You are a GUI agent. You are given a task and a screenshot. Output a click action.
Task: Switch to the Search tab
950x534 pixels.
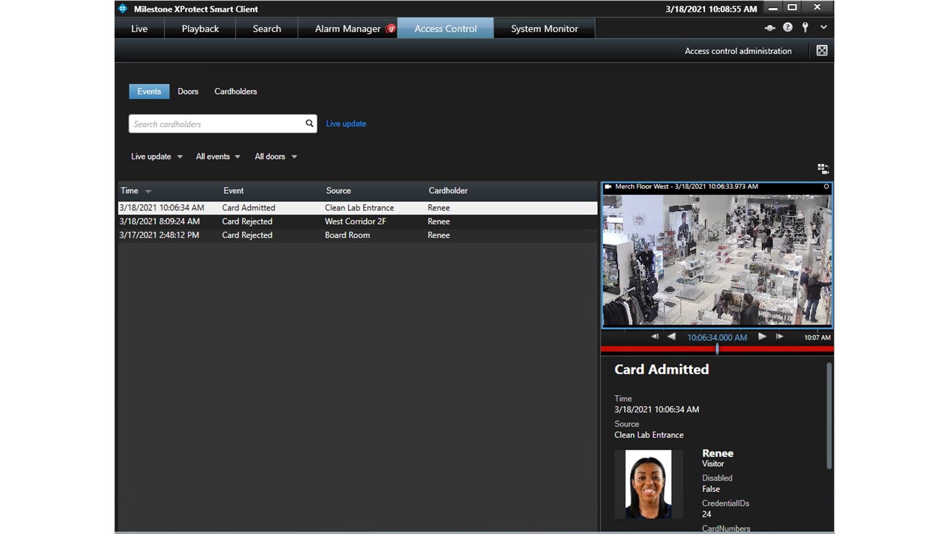(x=267, y=29)
